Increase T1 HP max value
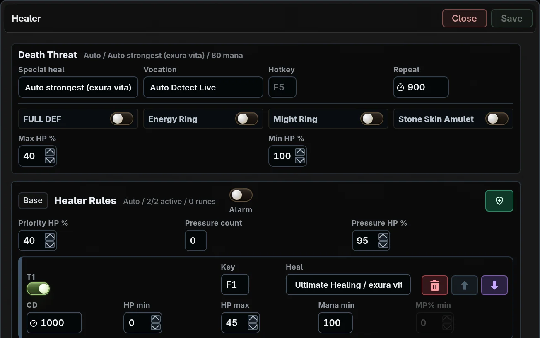This screenshot has height=338, width=540. (x=253, y=319)
